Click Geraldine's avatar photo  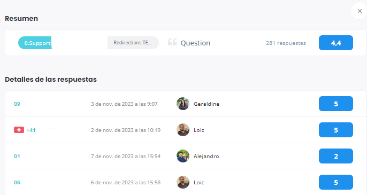[x=183, y=104]
